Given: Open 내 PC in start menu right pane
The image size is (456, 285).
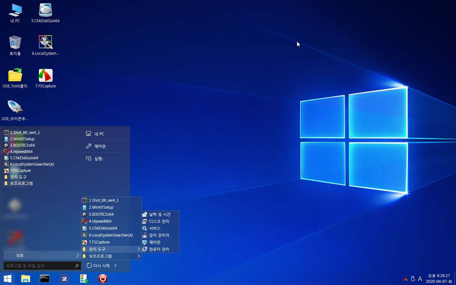Looking at the screenshot, I should point(106,134).
